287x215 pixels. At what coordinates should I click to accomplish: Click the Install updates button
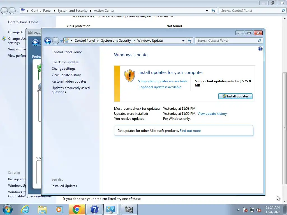(235, 96)
